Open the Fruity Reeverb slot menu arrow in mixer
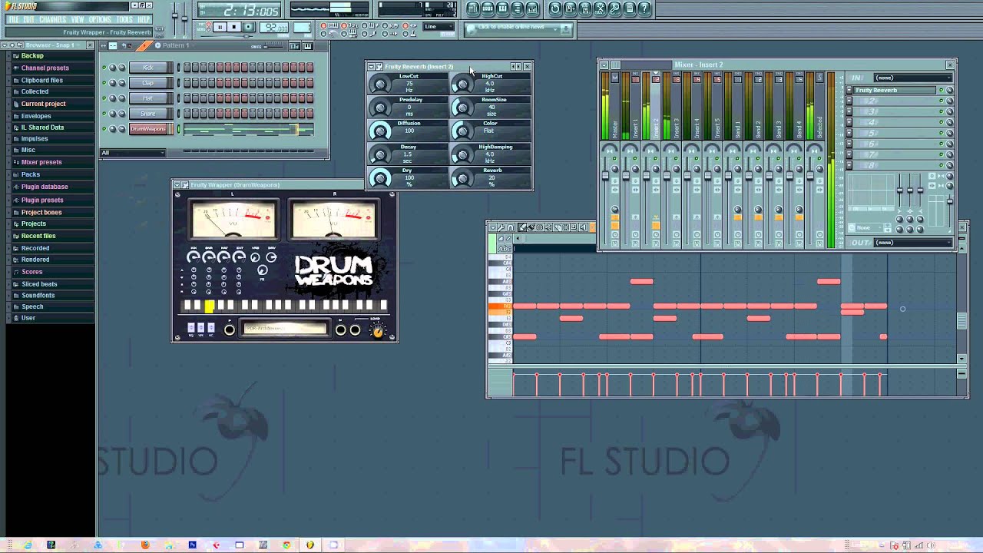The height and width of the screenshot is (553, 983). click(x=849, y=90)
